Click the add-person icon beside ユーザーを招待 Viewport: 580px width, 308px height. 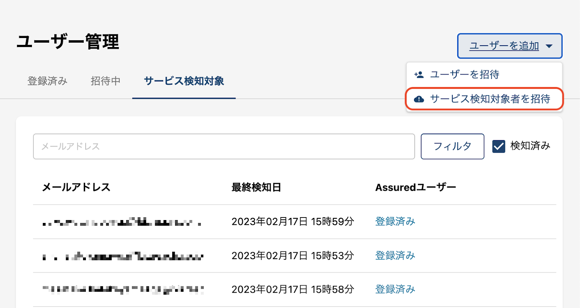click(x=419, y=75)
